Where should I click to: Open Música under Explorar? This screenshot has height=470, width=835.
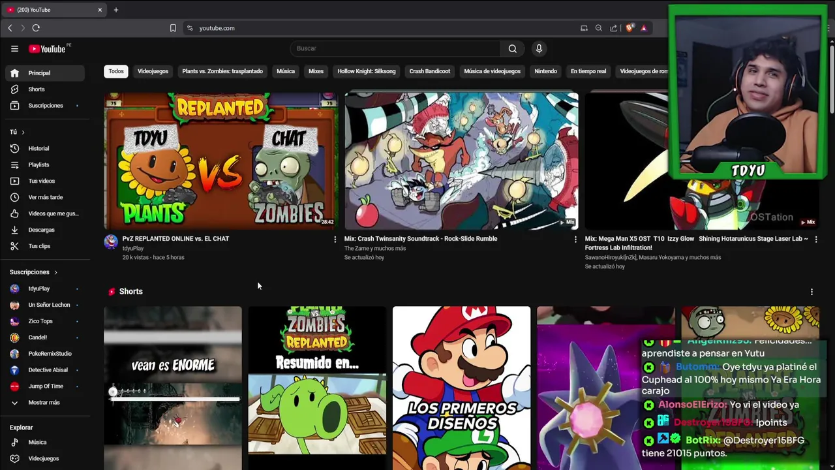(x=44, y=443)
